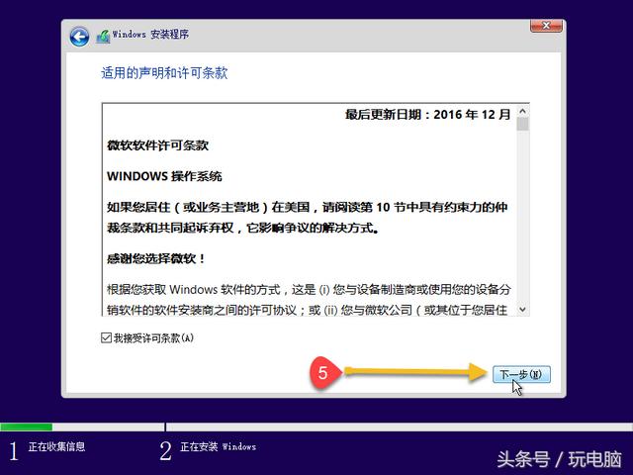This screenshot has height=475, width=633.
Task: Click the Windows 安装程序 title text
Action: point(150,35)
